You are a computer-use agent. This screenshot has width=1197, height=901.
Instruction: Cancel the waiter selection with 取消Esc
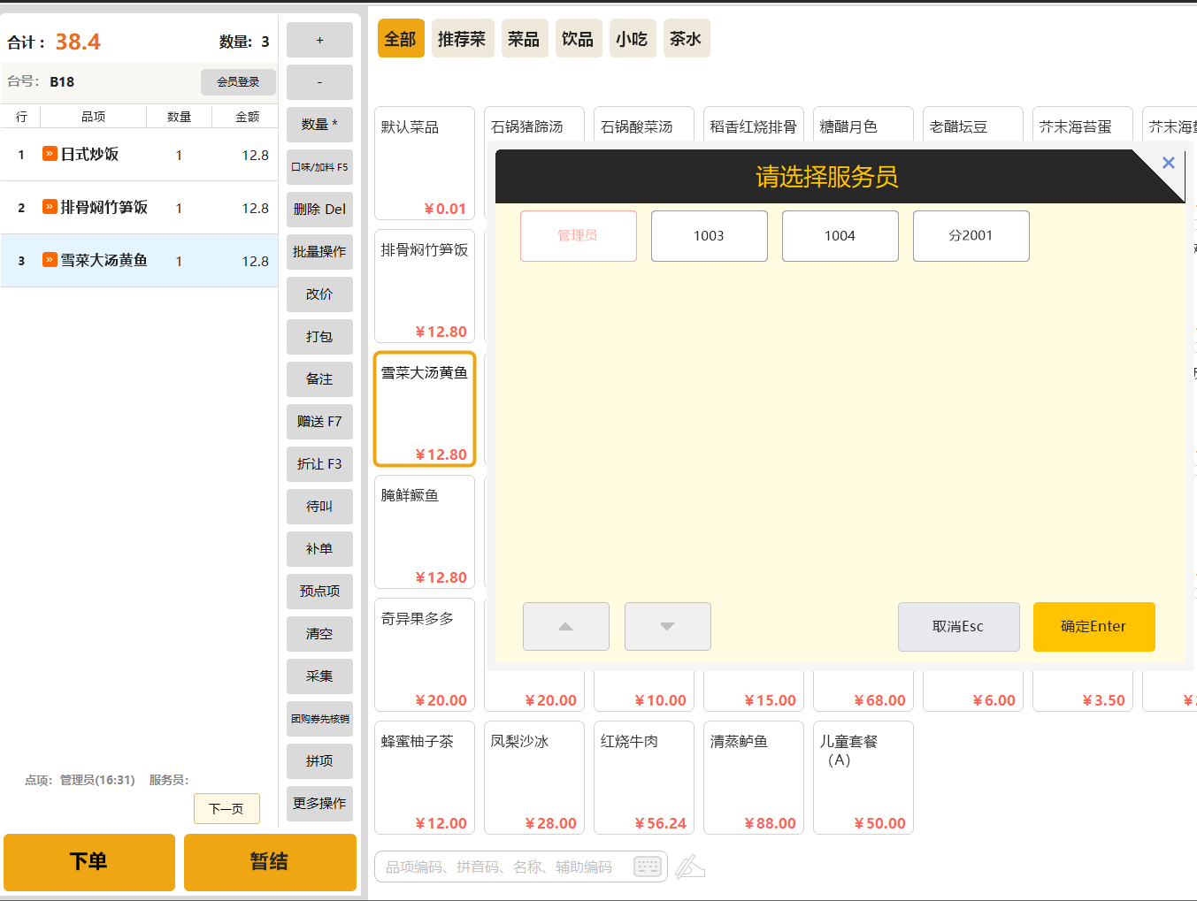pyautogui.click(x=959, y=627)
